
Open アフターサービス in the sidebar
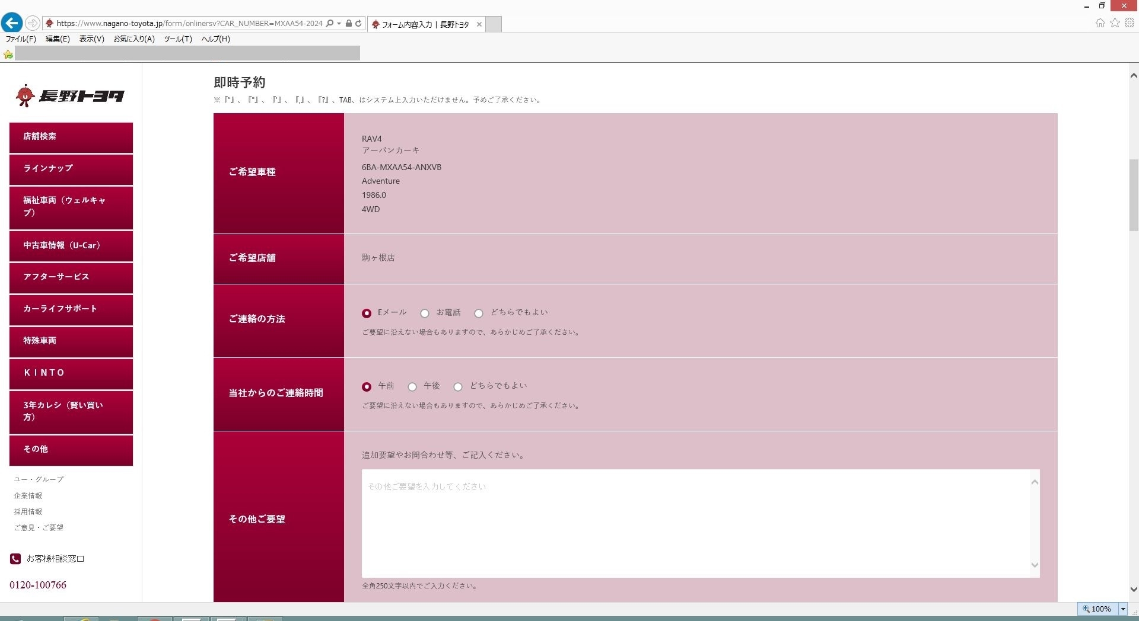coord(71,278)
